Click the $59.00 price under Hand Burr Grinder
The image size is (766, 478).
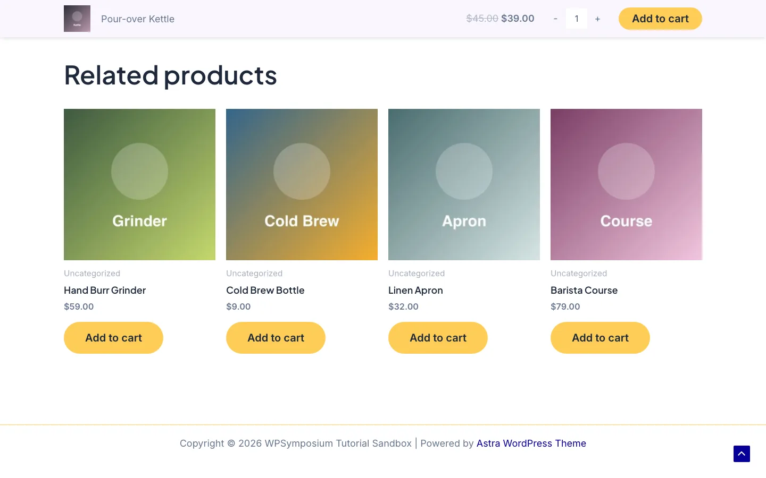tap(79, 306)
